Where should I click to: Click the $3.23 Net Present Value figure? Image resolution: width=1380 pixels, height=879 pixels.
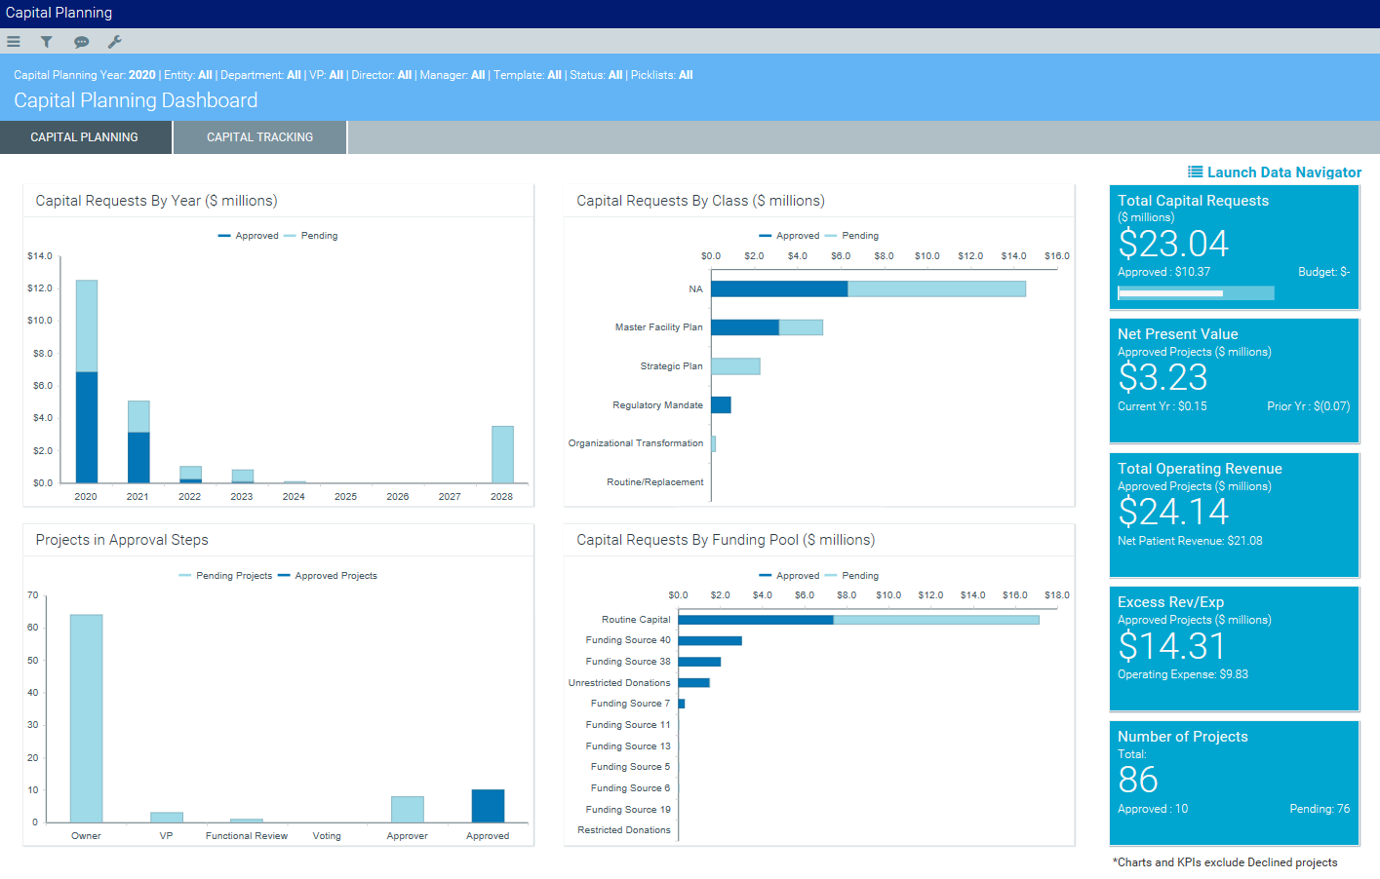[1163, 377]
